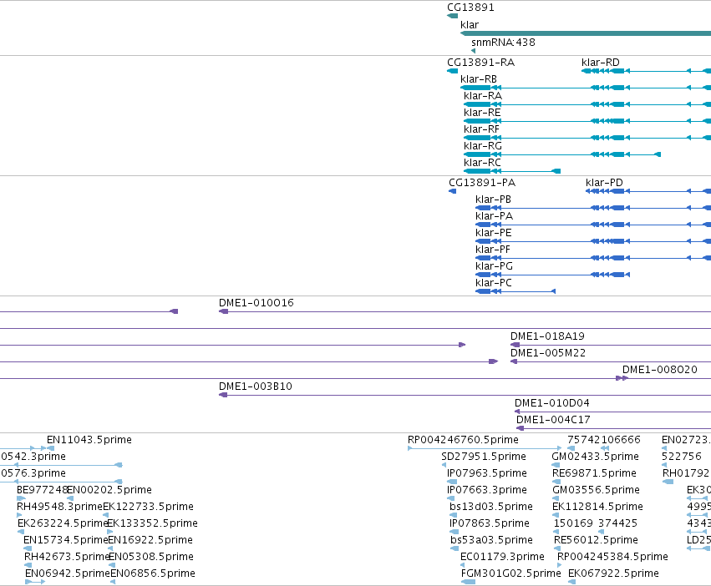711x586 pixels.
Task: Click the DME1-005M22 BAC label
Action: tap(548, 353)
